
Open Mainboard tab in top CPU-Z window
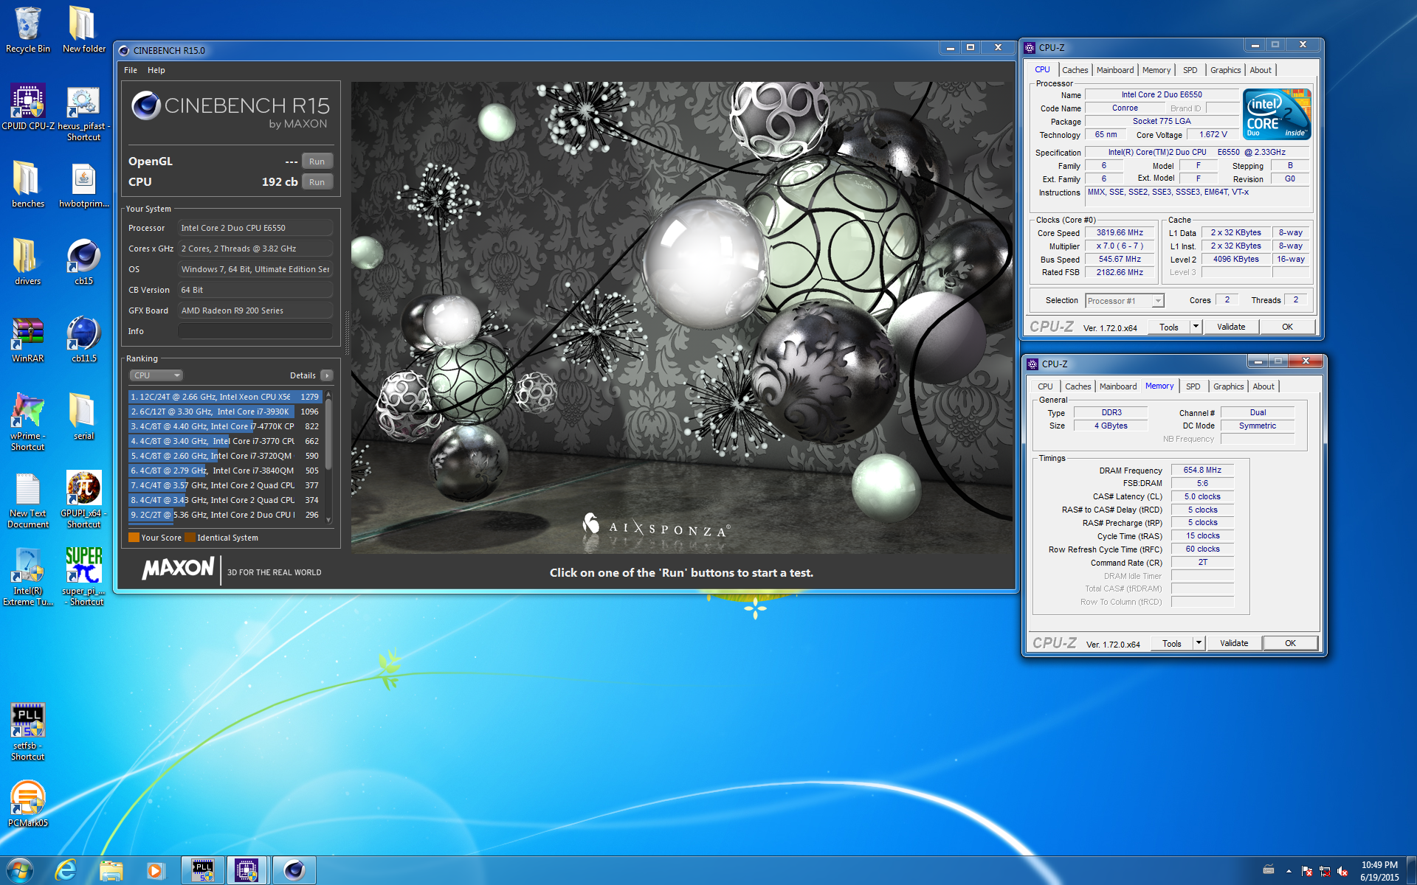click(x=1114, y=70)
